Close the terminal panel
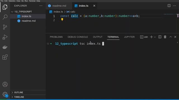The height and width of the screenshot is (100, 179). pyautogui.click(x=175, y=37)
